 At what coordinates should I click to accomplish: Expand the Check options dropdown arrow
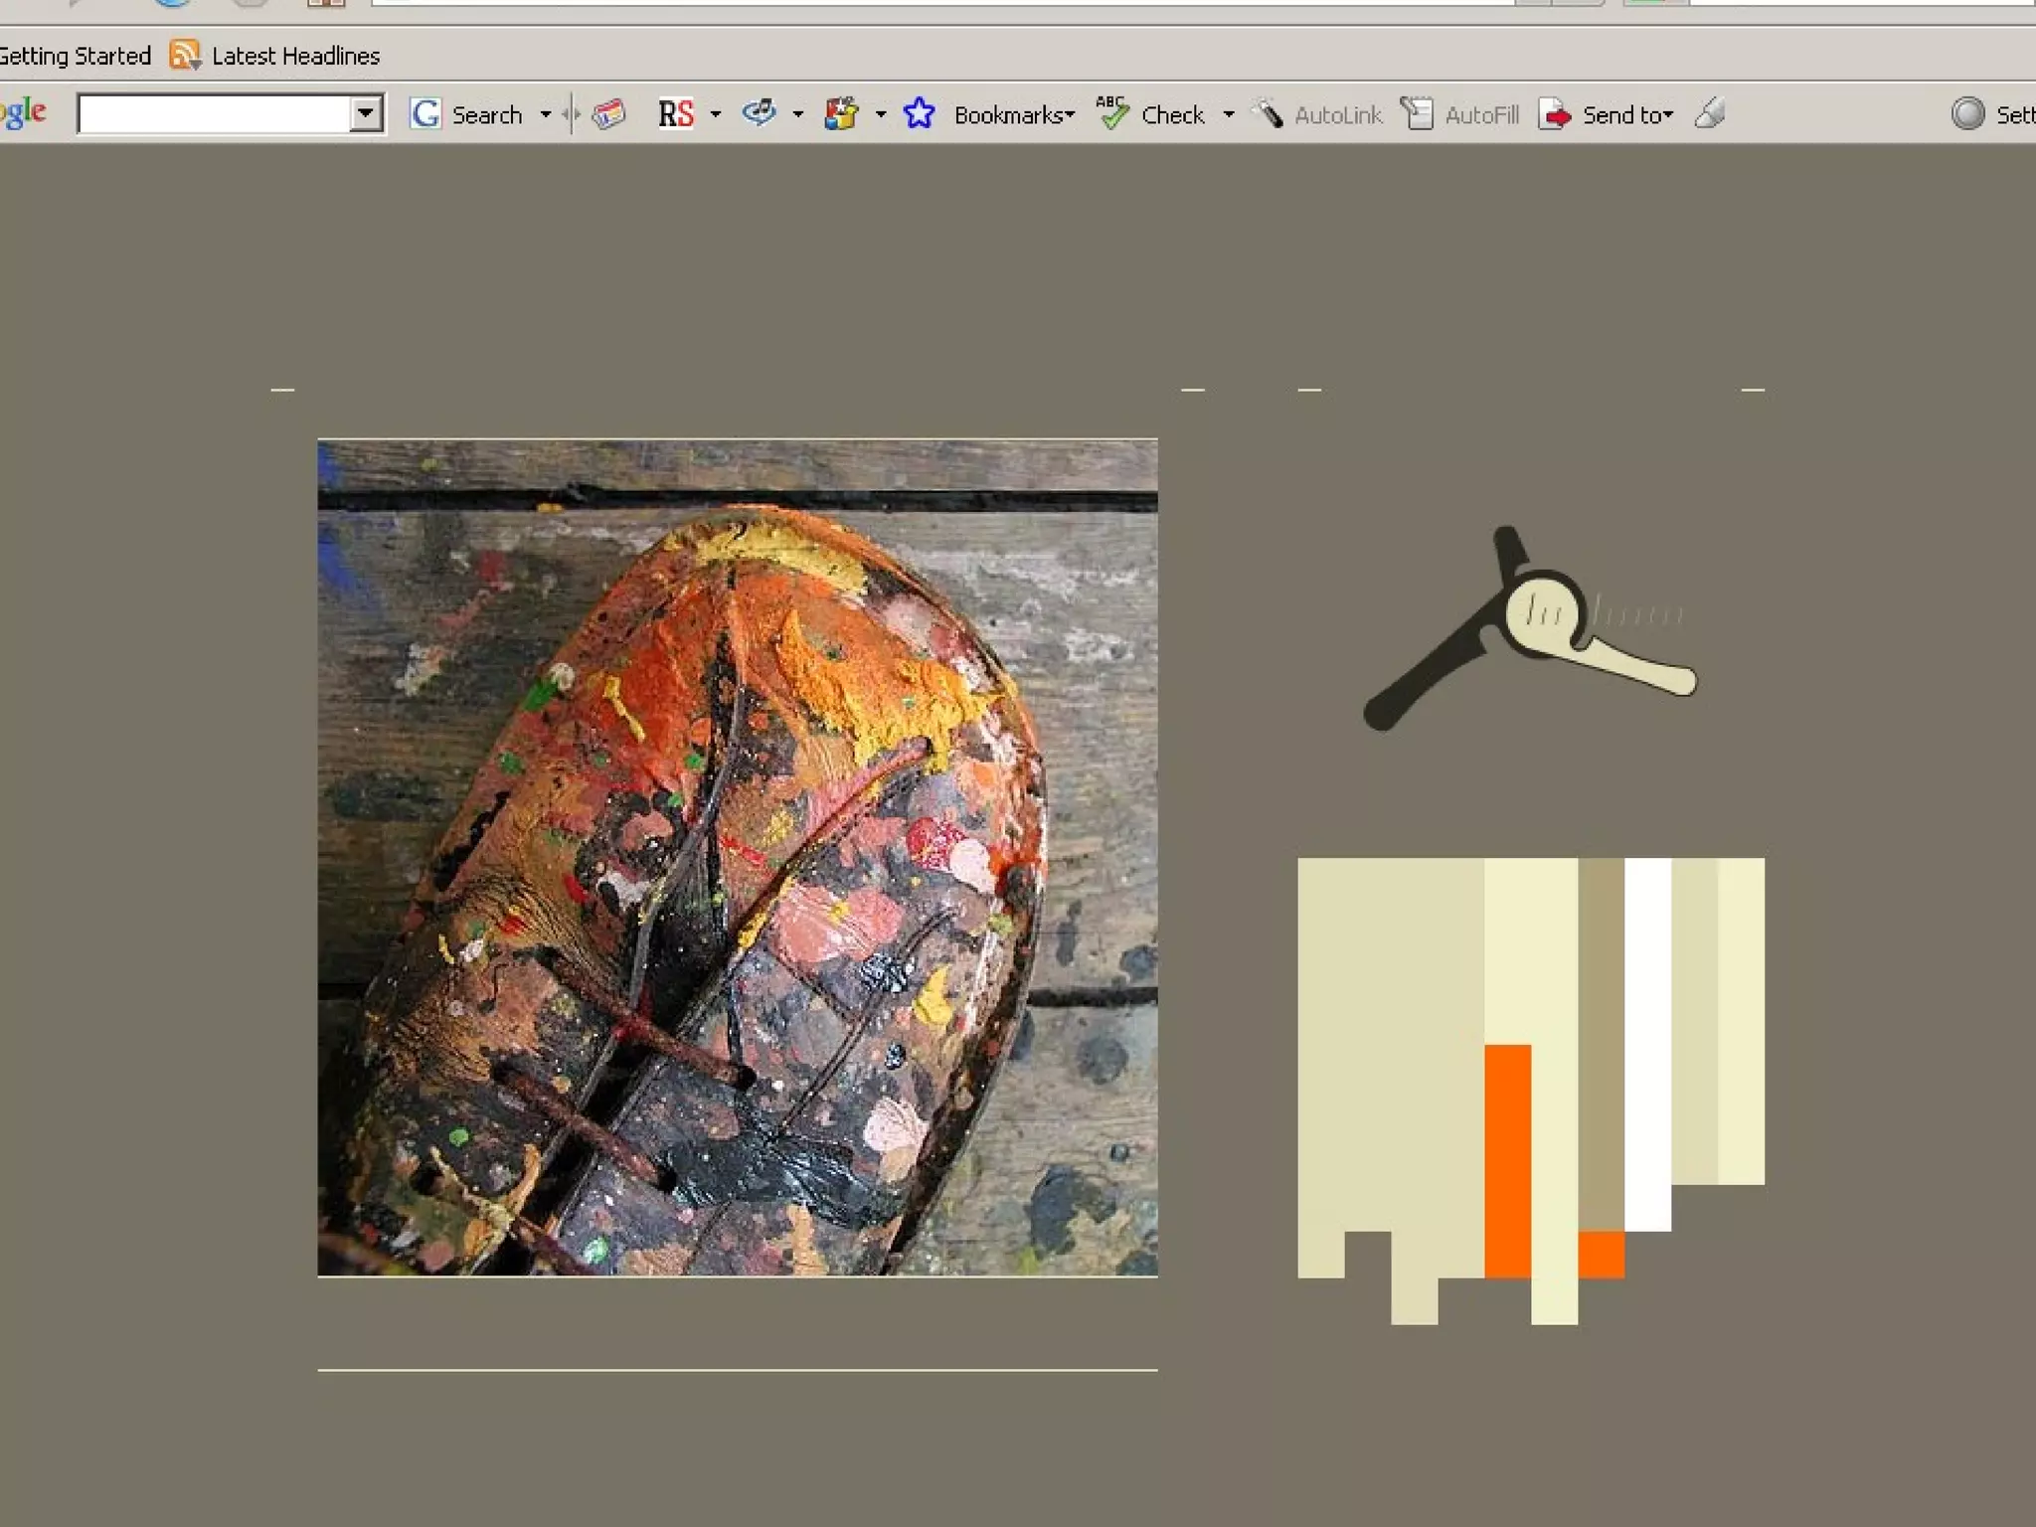pyautogui.click(x=1229, y=115)
